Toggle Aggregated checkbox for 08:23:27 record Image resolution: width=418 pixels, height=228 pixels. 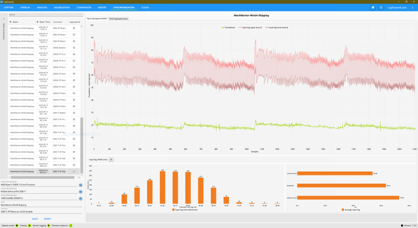coord(74,172)
